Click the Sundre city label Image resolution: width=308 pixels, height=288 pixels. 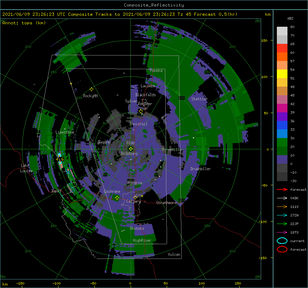coord(104,142)
